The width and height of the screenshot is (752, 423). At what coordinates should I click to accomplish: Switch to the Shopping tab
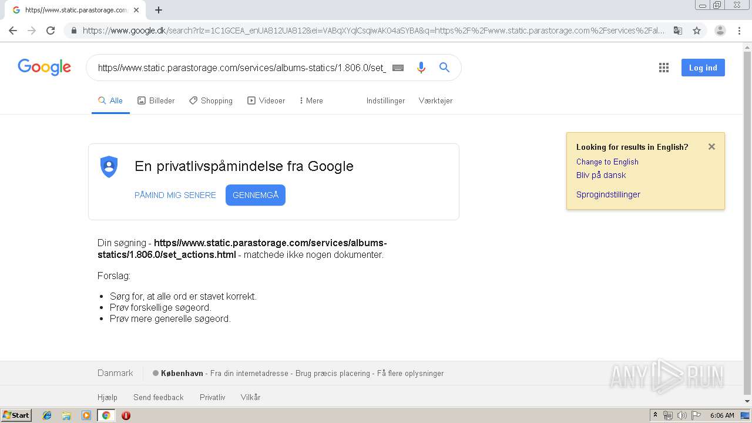[x=210, y=100]
